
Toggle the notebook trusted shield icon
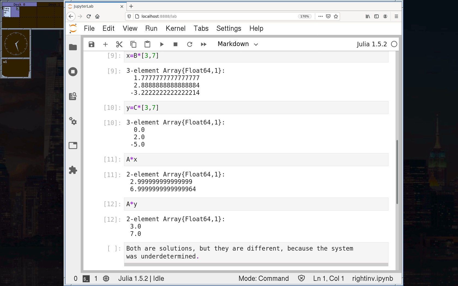click(x=301, y=278)
